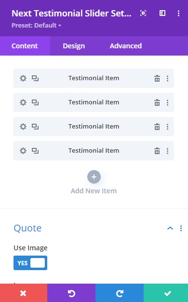Delete the third Testimonial Item

157,127
